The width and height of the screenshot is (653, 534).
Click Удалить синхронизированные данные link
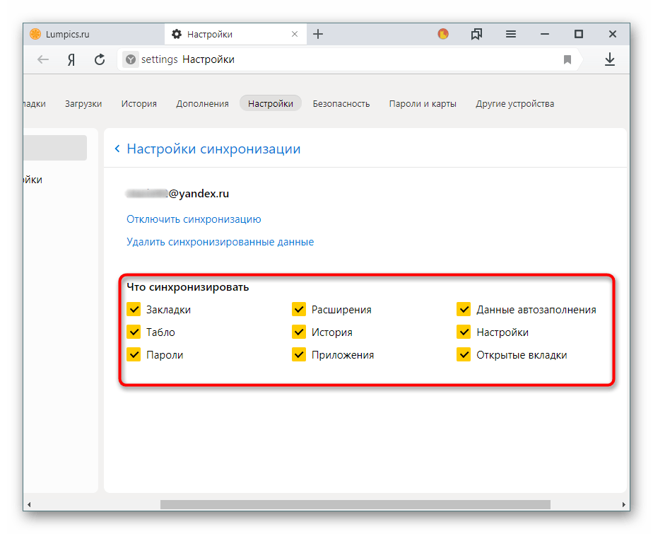point(220,242)
